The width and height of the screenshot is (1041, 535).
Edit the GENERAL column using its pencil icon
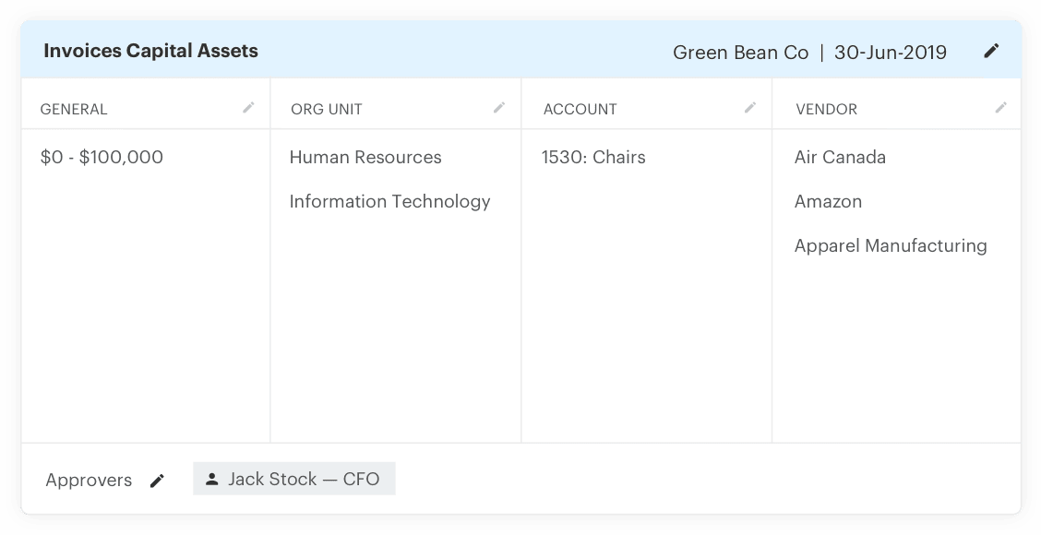[x=248, y=108]
